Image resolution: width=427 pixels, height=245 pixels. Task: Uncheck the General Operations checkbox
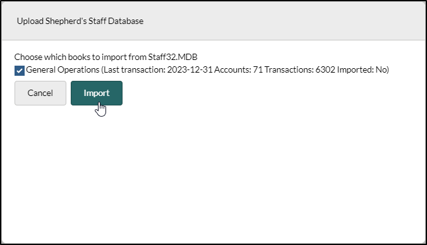click(x=20, y=71)
